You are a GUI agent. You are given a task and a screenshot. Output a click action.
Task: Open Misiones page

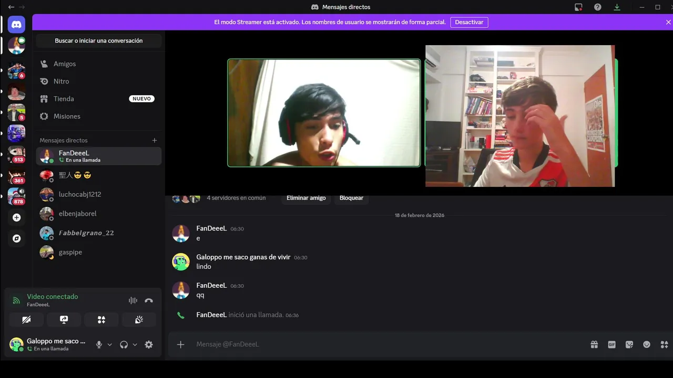coord(99,116)
